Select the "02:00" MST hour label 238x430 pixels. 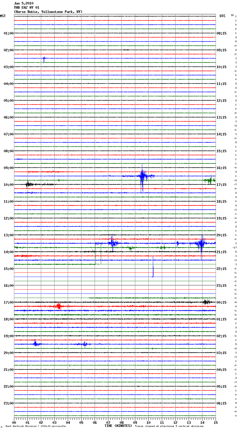(8, 50)
